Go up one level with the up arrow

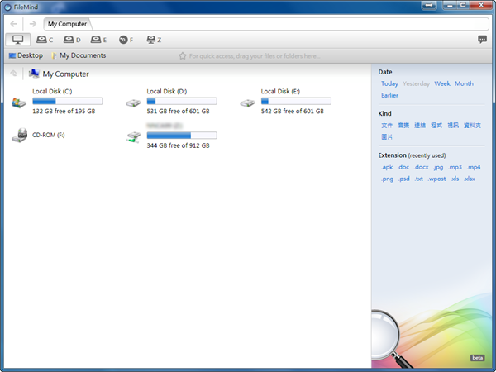(x=13, y=74)
